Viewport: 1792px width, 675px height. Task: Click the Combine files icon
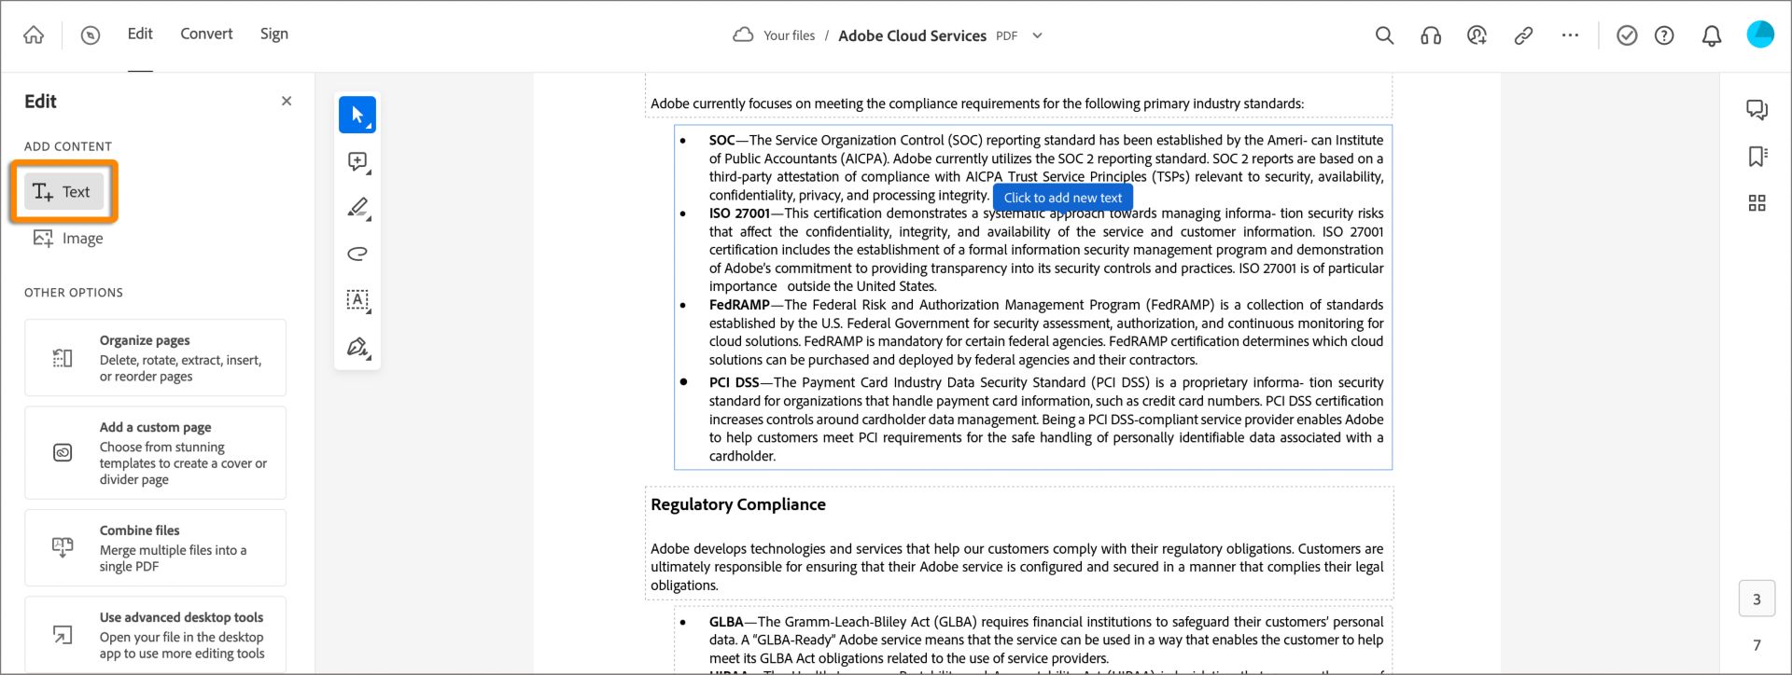point(63,547)
